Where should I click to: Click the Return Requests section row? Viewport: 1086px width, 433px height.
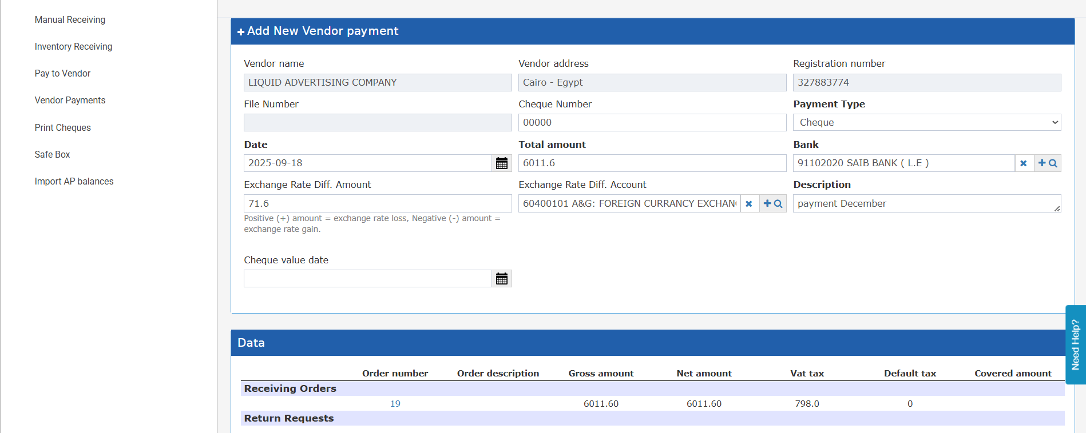pos(652,418)
